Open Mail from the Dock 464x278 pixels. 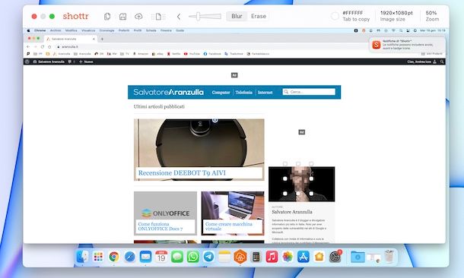[x=145, y=257]
